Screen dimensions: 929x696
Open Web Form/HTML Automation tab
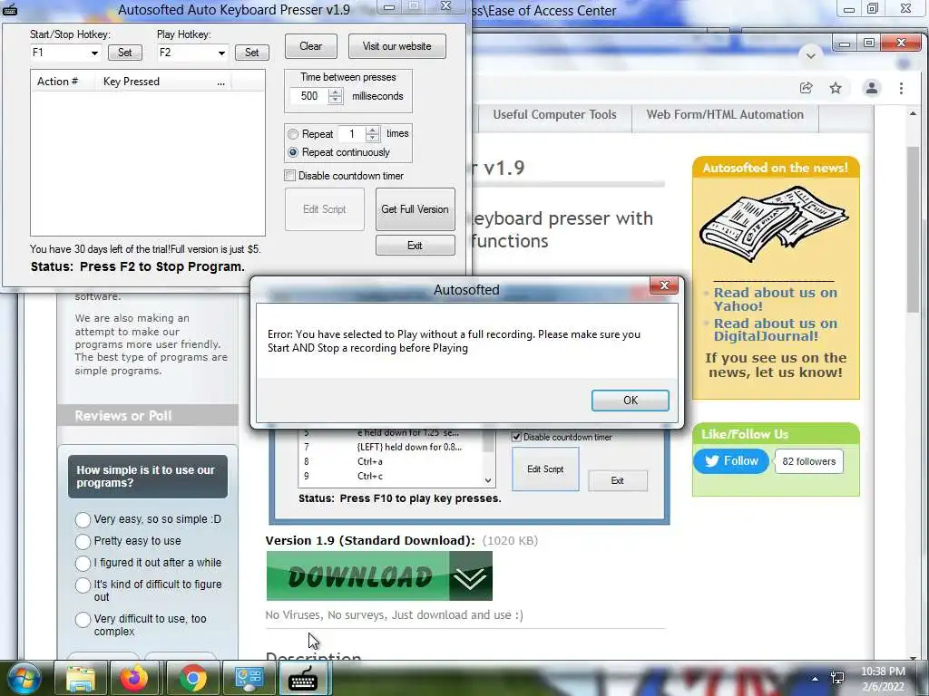click(x=725, y=115)
